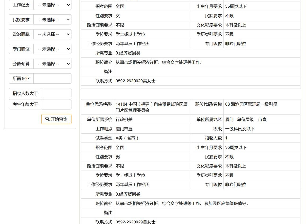Click the 所需专业 text input in sidebar
Image resolution: width=307 pixels, height=224 pixels.
52,78
